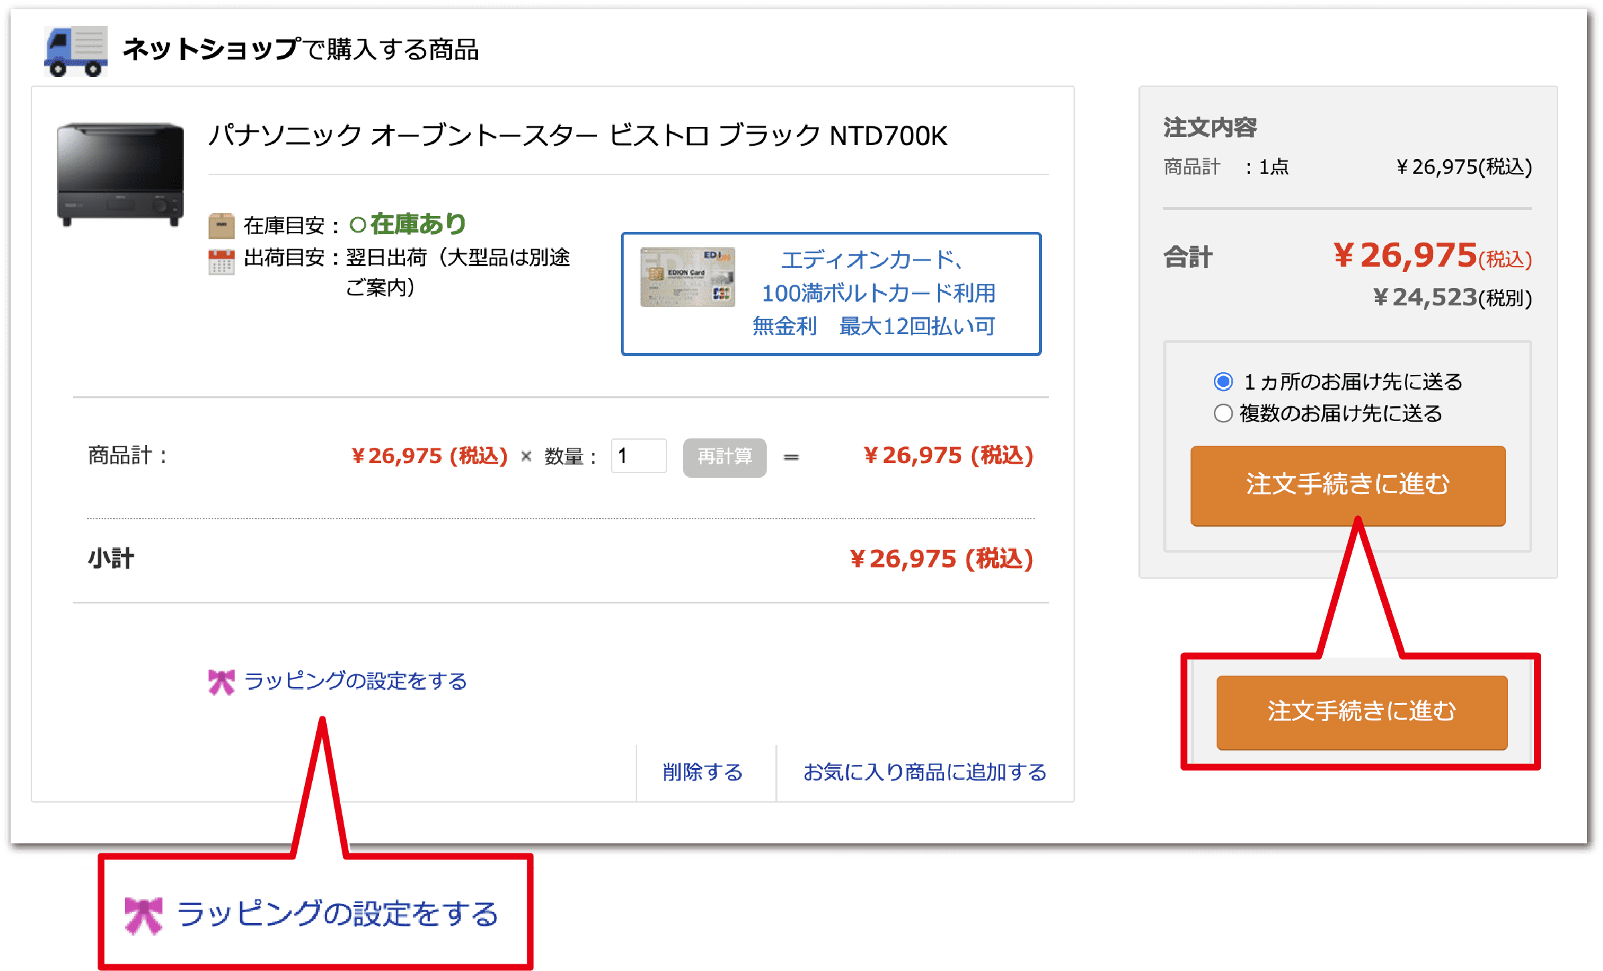Select '1ヵ所のお届け先に送る' radio button

(x=1223, y=382)
